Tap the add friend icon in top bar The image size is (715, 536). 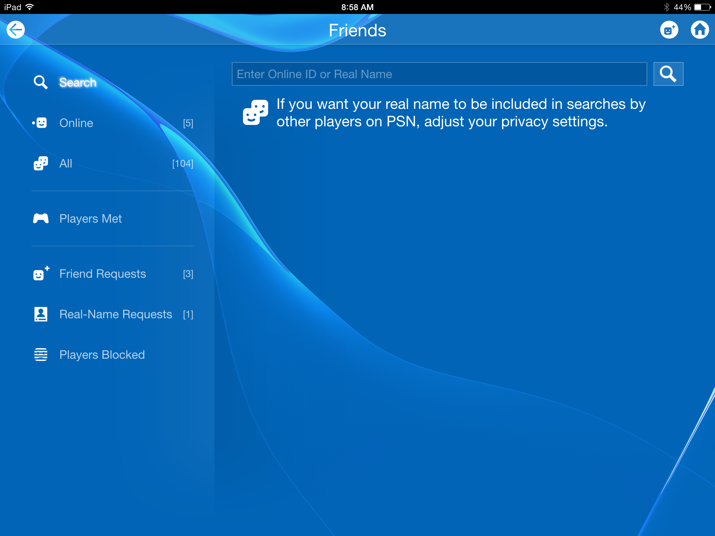point(669,30)
